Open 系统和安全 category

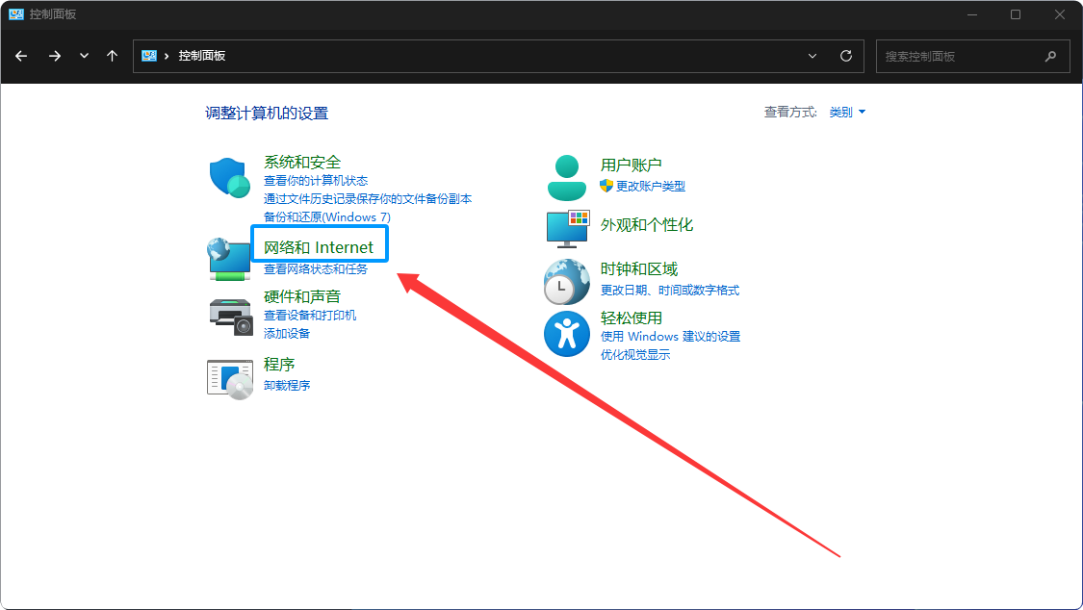302,163
